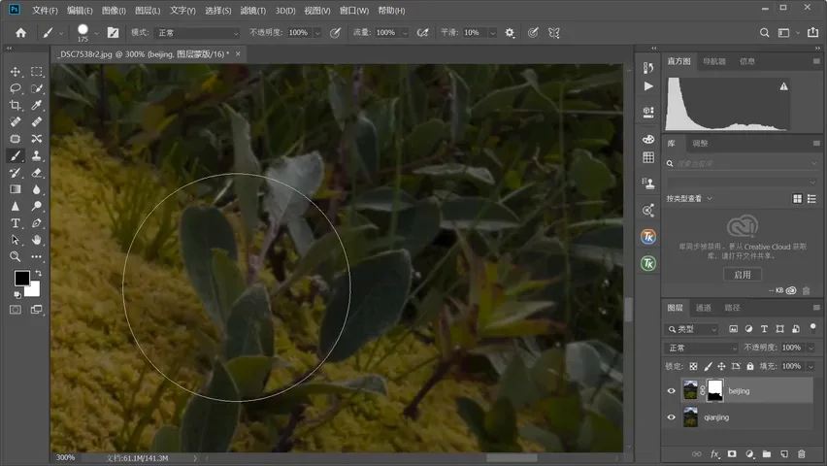
Task: Select the Brush tool in toolbox
Action: coord(16,155)
